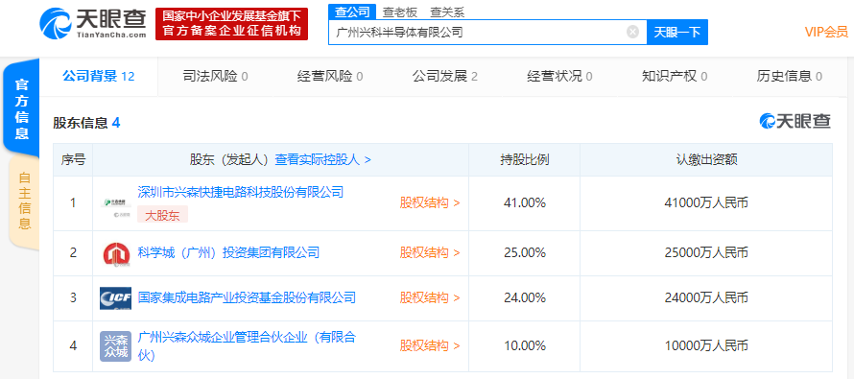The height and width of the screenshot is (379, 854).
Task: Click the ICF fund logo icon
Action: point(115,297)
